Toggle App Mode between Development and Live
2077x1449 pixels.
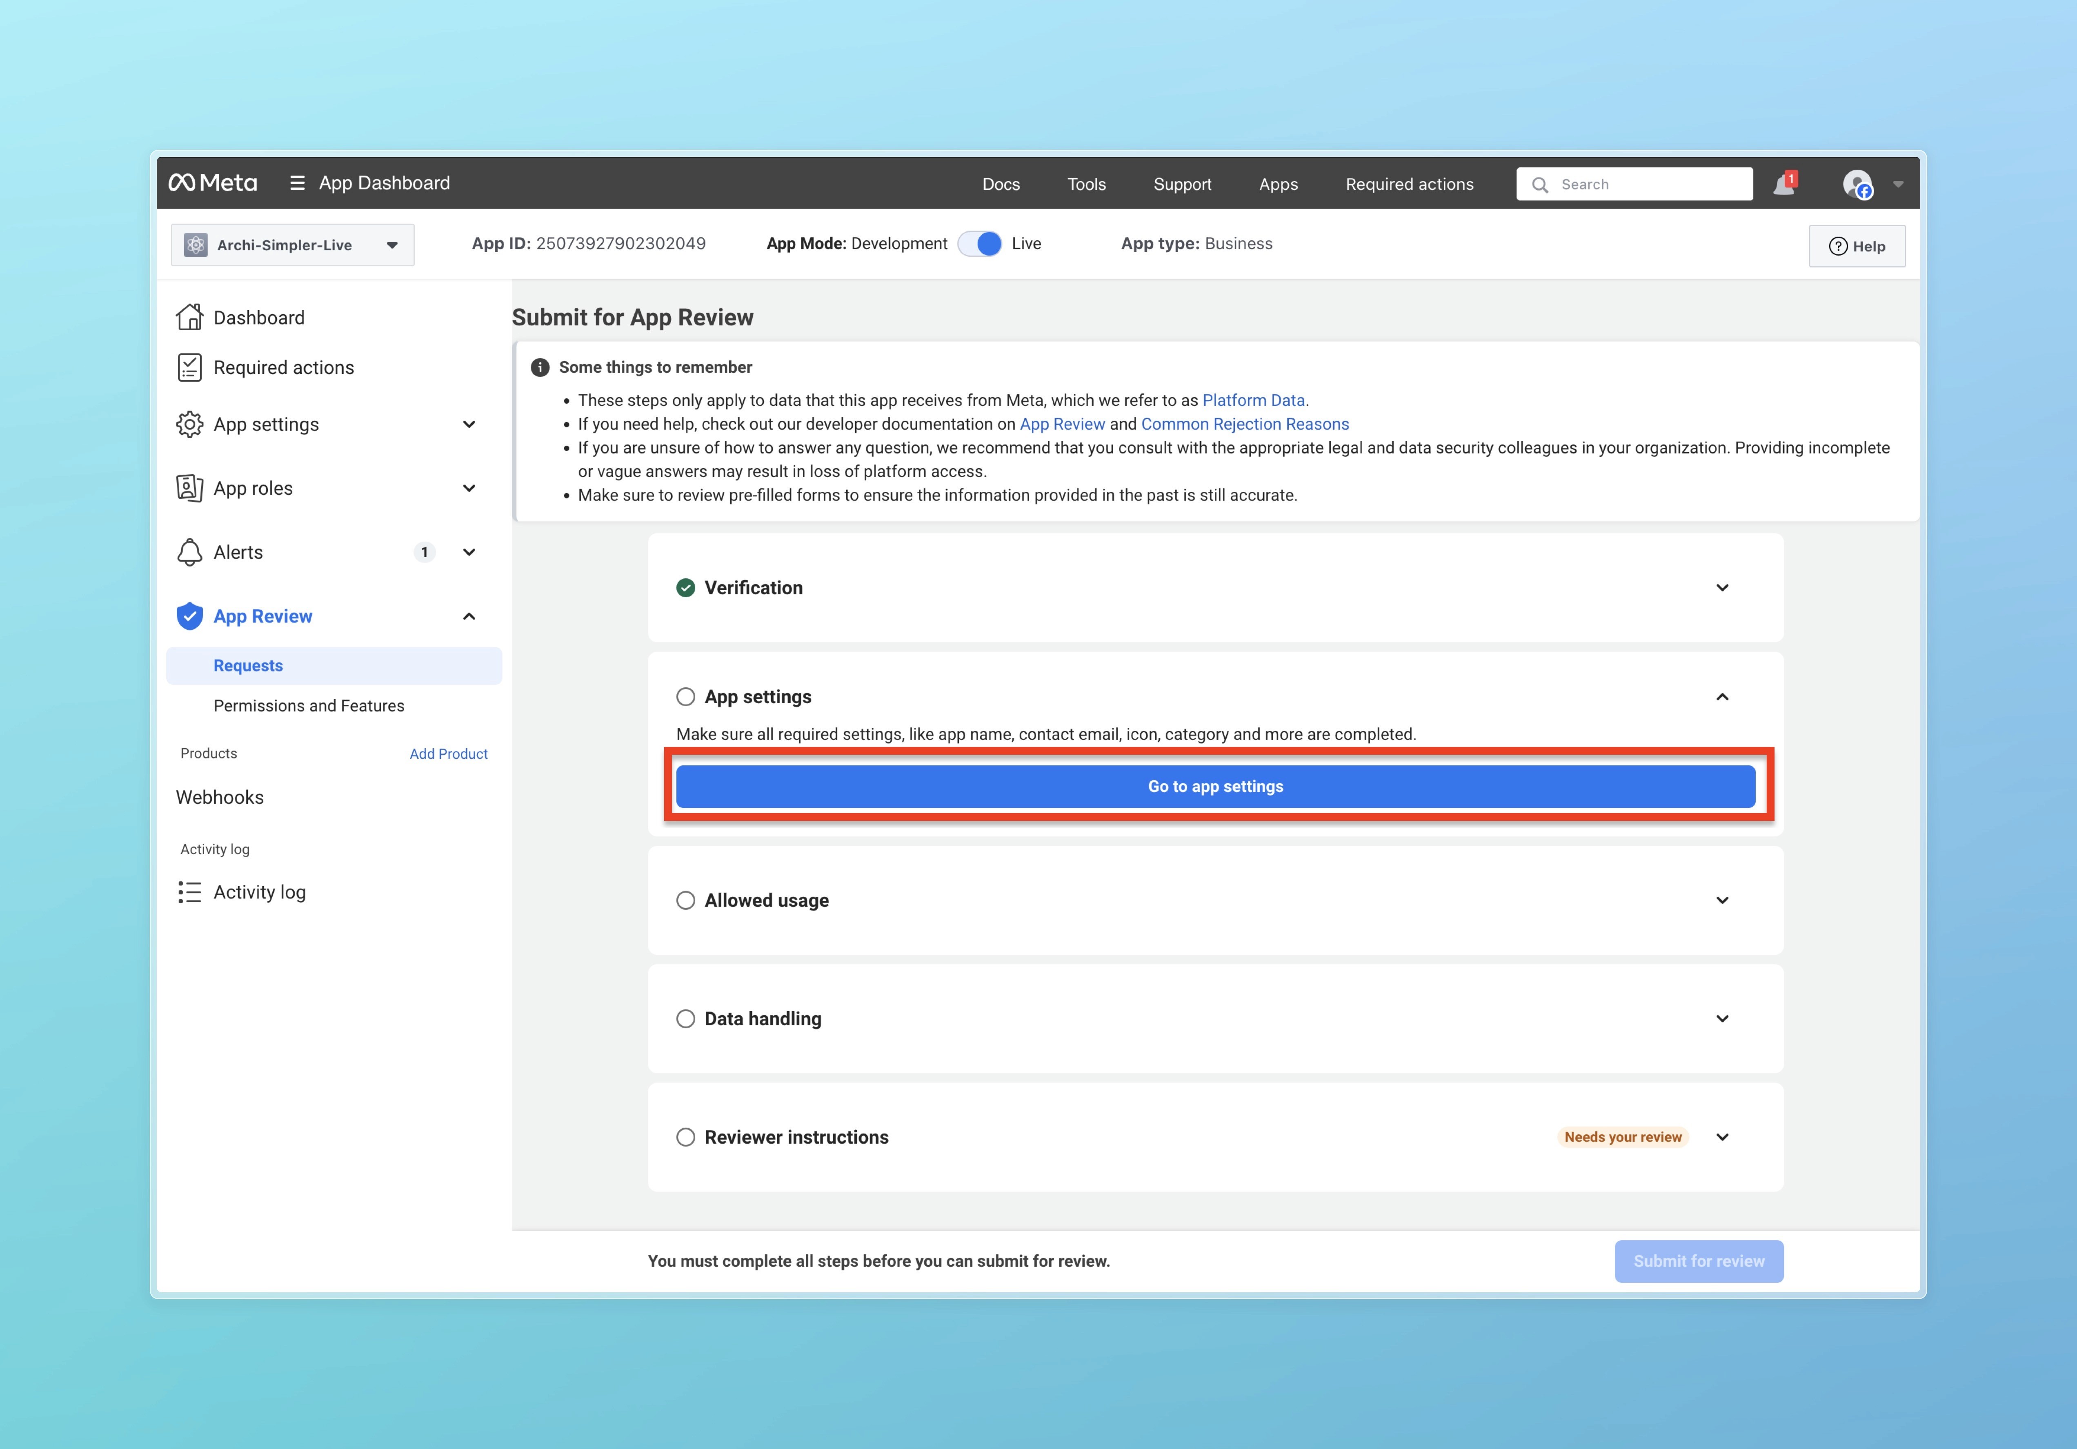coord(980,244)
